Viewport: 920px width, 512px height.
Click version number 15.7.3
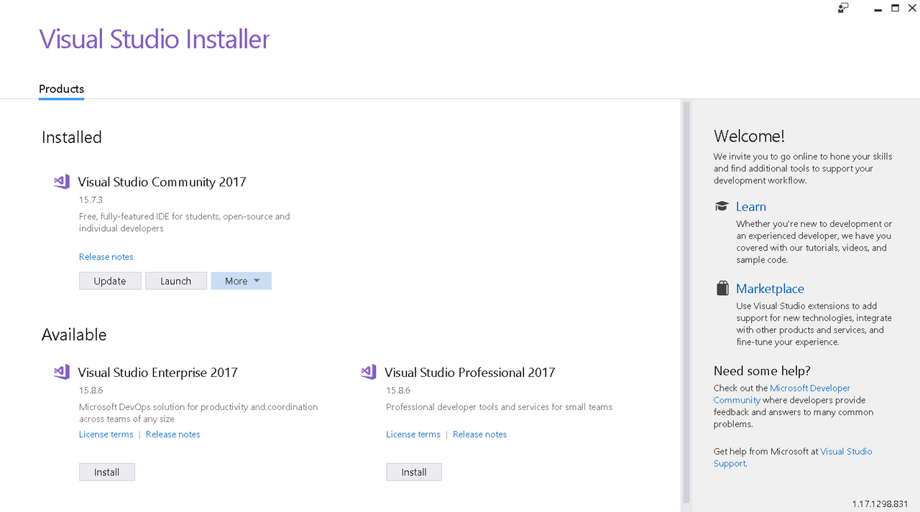coord(91,200)
